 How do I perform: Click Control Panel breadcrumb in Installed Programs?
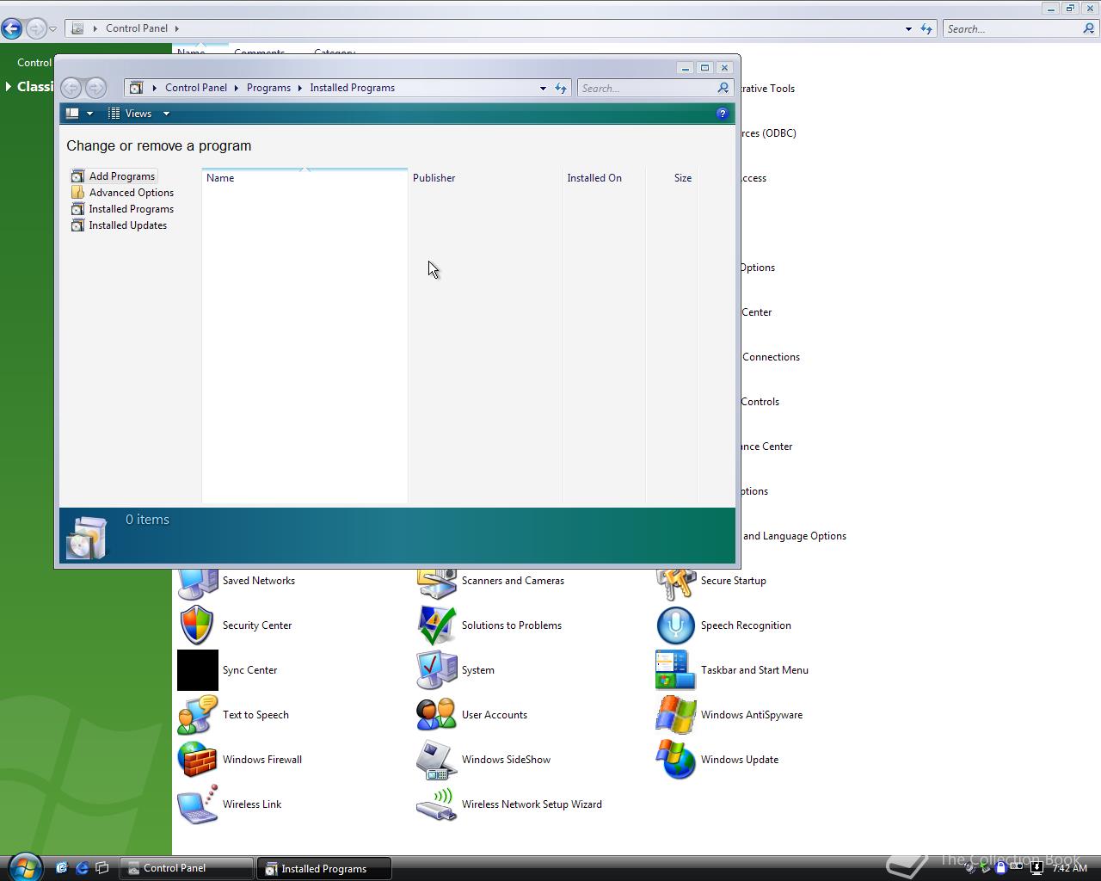click(196, 88)
